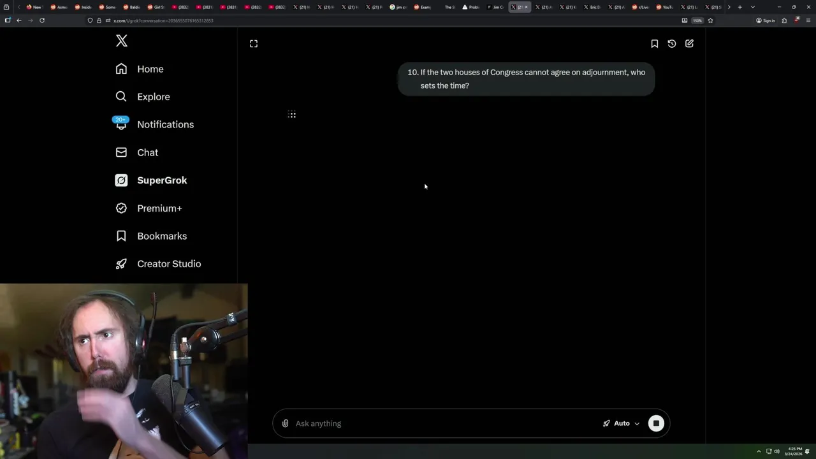Click the question 10 message bubble
The image size is (816, 459).
click(x=526, y=79)
